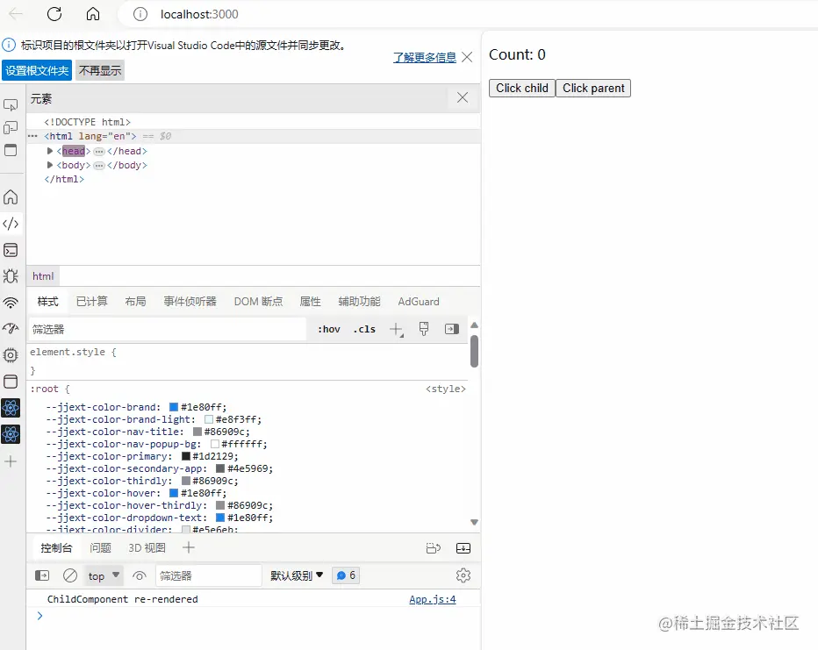
Task: Open html node options ellipsis
Action: pos(32,136)
